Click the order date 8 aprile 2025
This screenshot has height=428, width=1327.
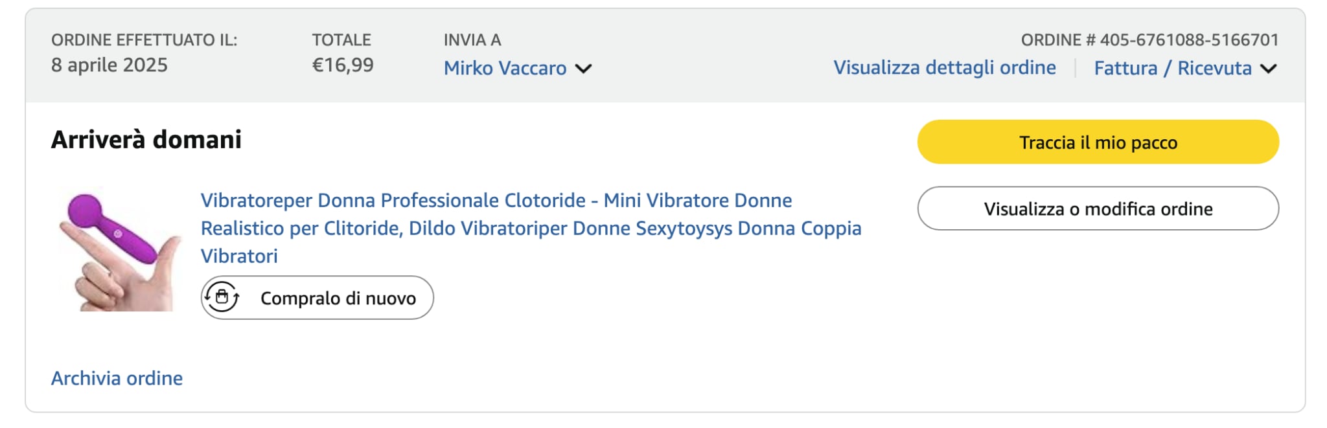click(x=109, y=65)
